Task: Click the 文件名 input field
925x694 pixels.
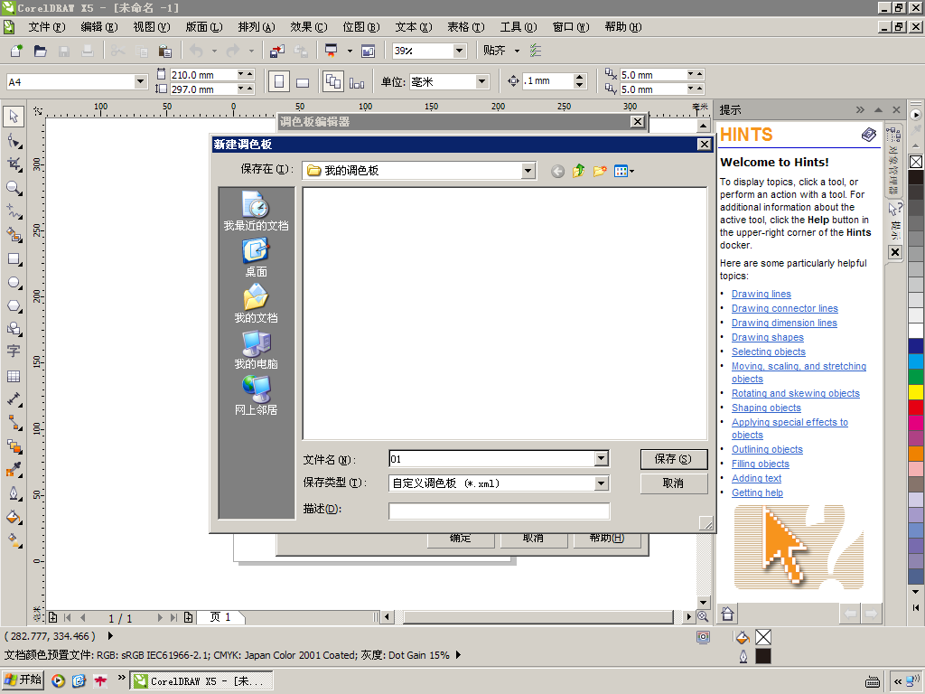Action: click(492, 459)
